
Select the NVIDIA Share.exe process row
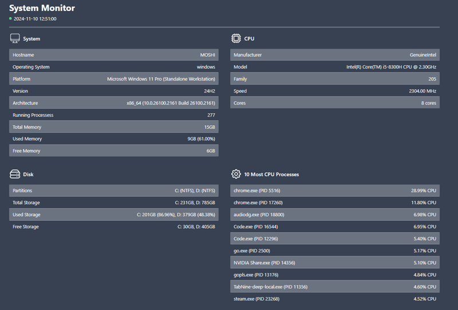pyautogui.click(x=334, y=263)
